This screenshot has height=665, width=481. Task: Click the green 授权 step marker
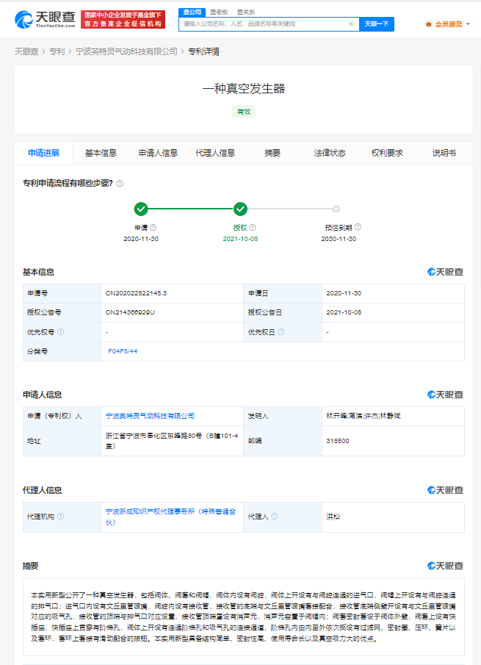pyautogui.click(x=240, y=209)
